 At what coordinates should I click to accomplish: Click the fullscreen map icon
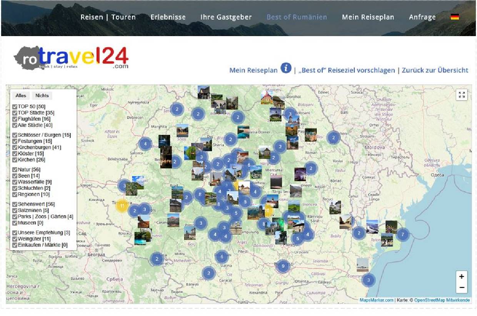tap(462, 95)
